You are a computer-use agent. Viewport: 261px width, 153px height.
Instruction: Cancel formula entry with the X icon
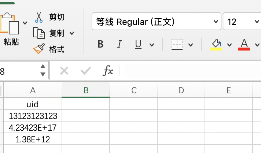[x=64, y=71]
